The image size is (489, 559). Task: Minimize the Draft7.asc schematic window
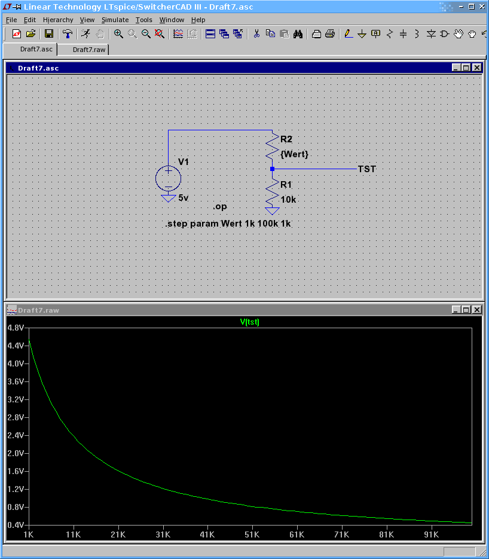pyautogui.click(x=456, y=68)
